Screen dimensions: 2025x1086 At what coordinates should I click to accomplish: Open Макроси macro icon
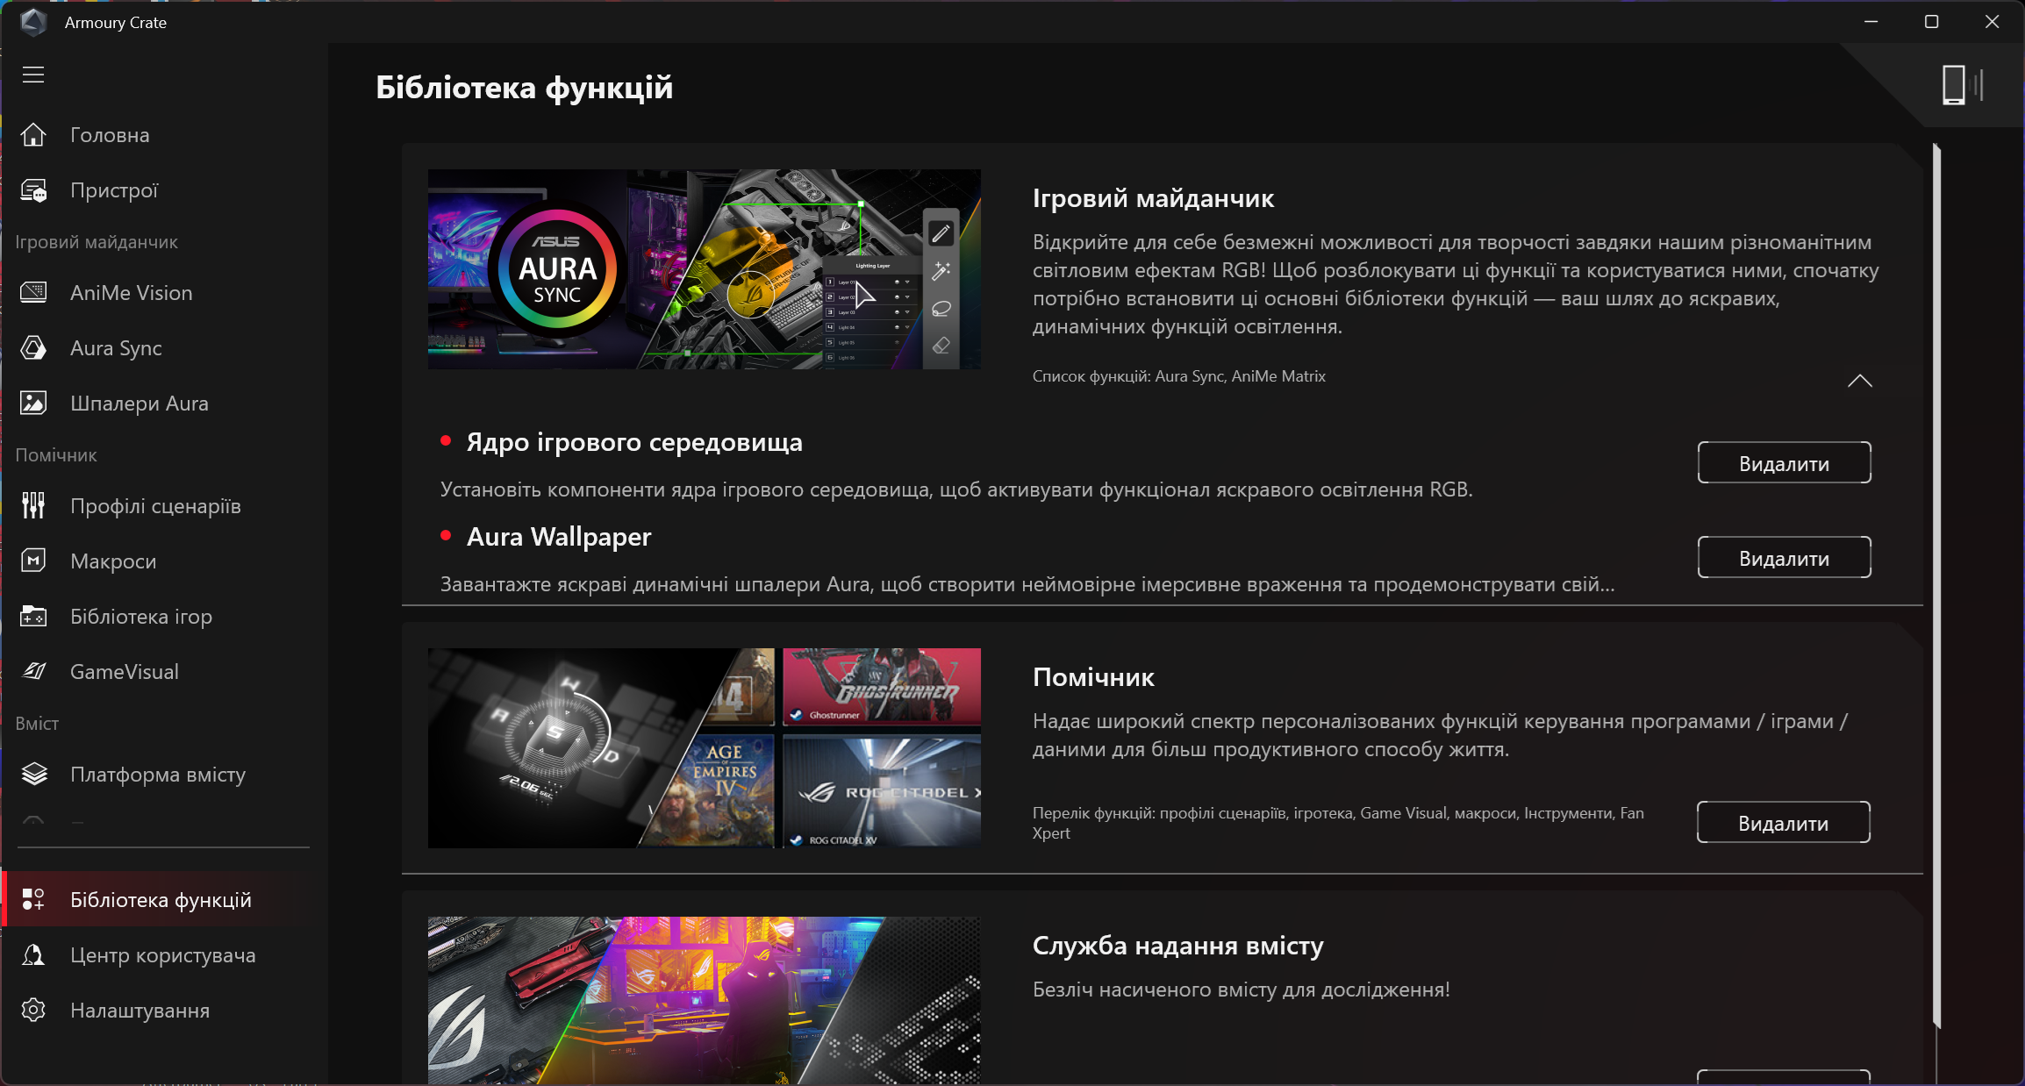(33, 561)
